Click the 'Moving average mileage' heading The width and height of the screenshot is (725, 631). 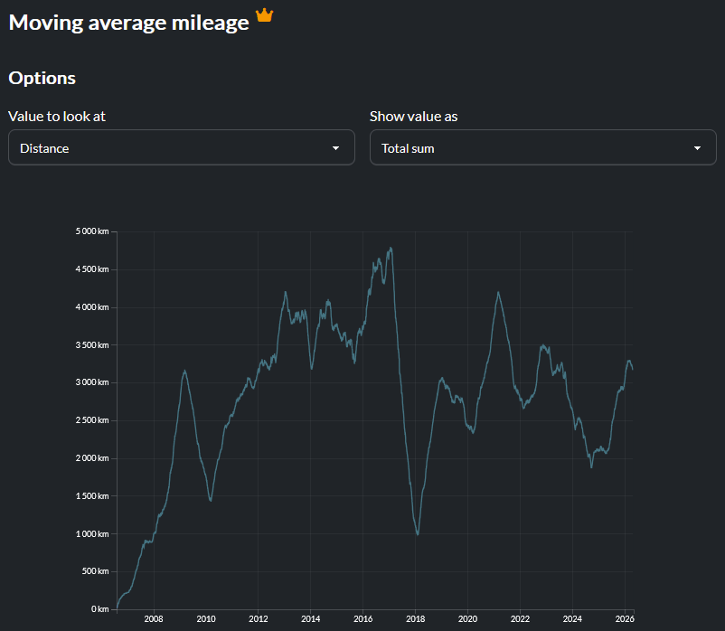[129, 23]
